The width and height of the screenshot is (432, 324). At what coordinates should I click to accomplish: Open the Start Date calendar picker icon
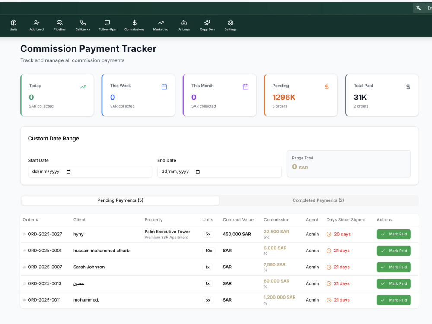68,172
